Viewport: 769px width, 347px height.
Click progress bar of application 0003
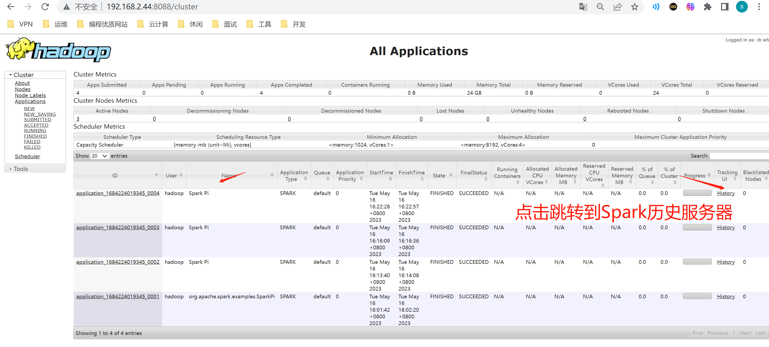[697, 227]
